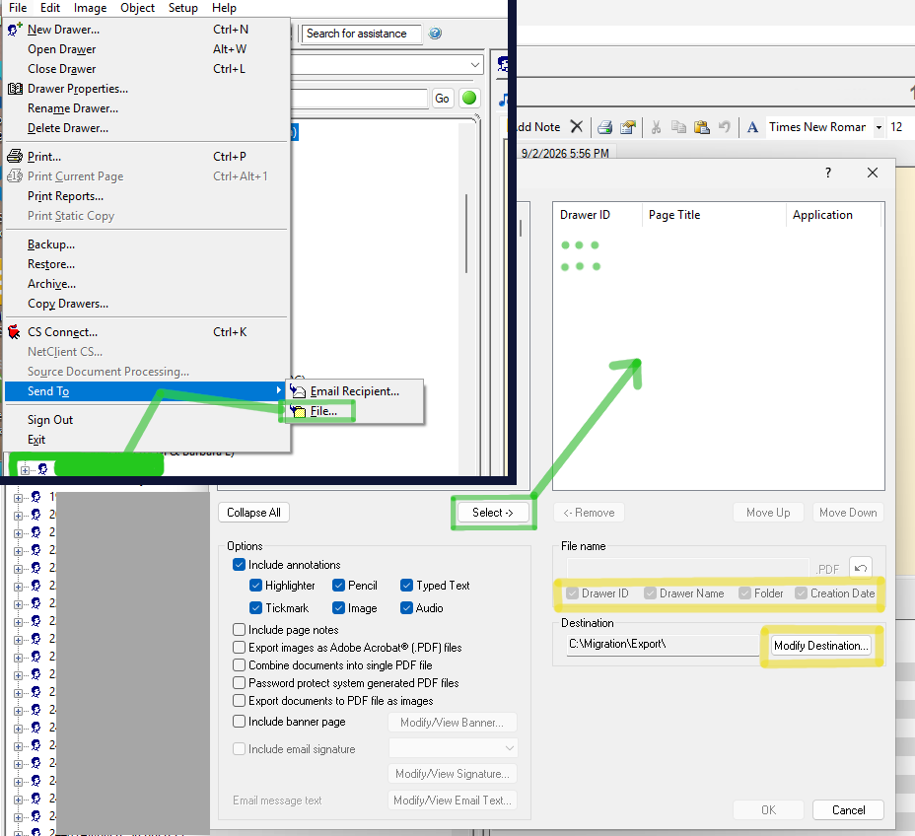Viewport: 915px width, 836px height.
Task: Click the printer icon beside Print...
Action: click(x=15, y=157)
